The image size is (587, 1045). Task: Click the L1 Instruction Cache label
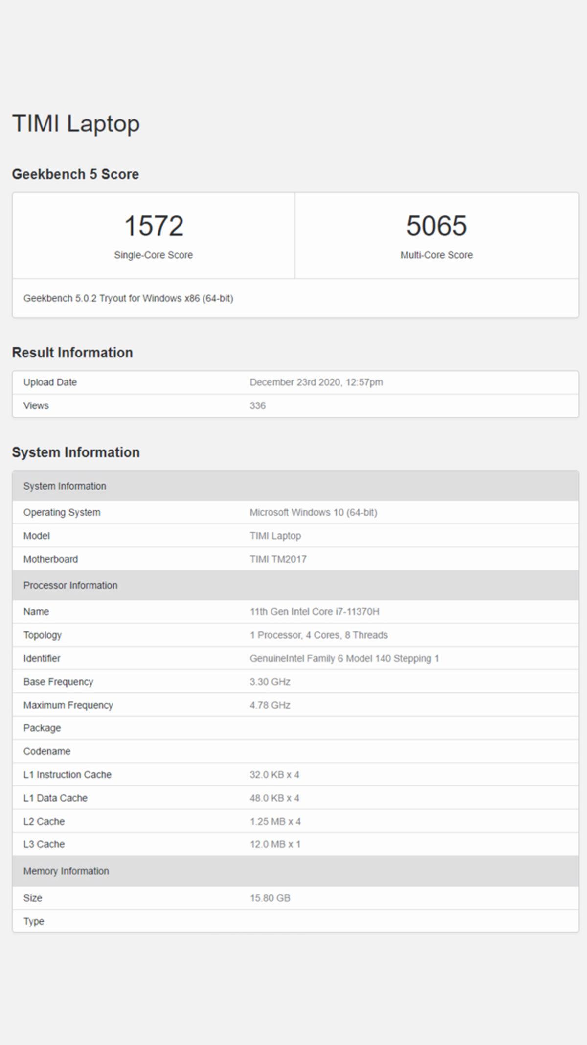pyautogui.click(x=68, y=775)
